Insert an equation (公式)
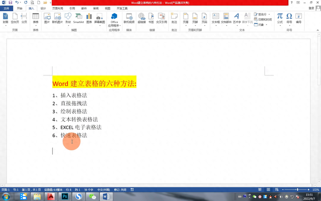321x201 pixels. click(280, 19)
